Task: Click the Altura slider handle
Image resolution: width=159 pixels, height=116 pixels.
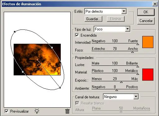Action: [x=121, y=111]
